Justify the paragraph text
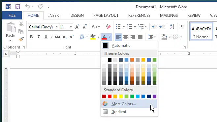The width and height of the screenshot is (217, 122). (140, 37)
